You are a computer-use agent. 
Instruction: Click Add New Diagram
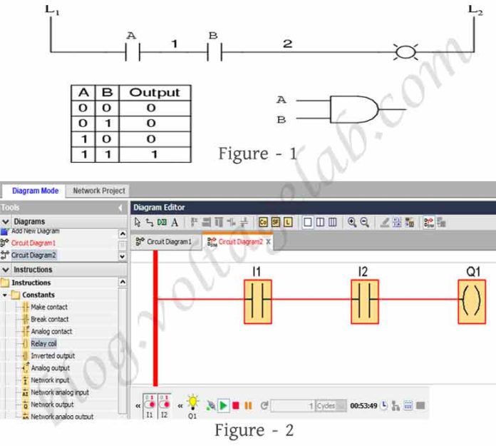(35, 231)
